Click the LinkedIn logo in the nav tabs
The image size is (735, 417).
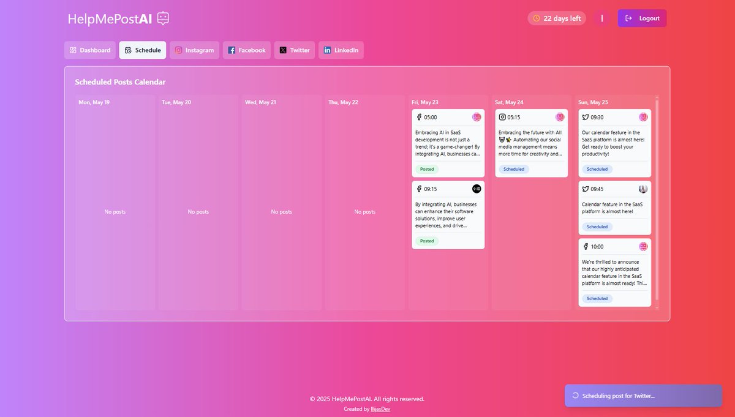coord(327,50)
